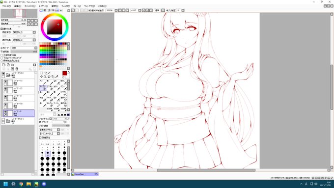Screen dimensions: 334x188
Task: Uncheck the show selection edge checkbox
Action: [90, 10]
